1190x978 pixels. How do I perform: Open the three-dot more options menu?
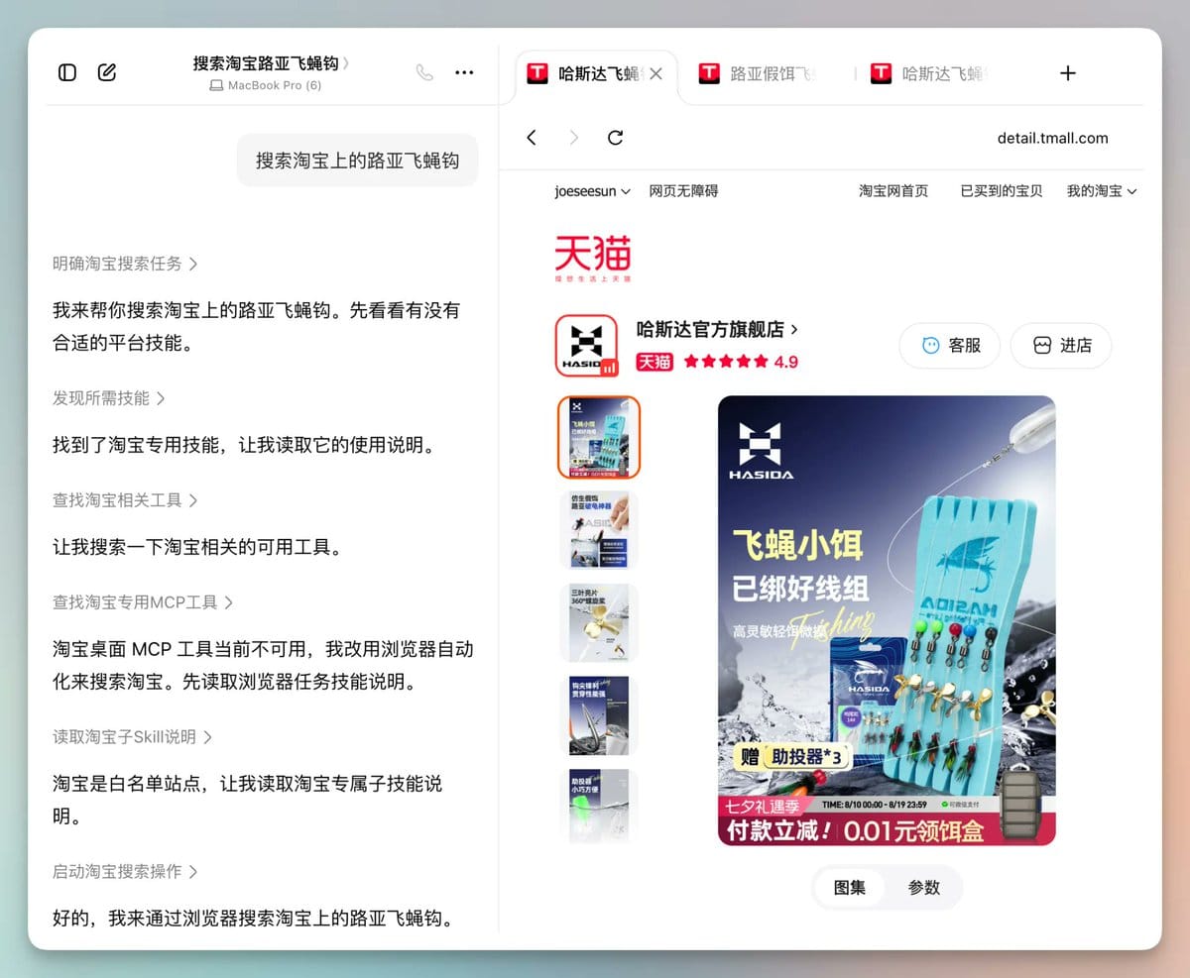pos(464,72)
